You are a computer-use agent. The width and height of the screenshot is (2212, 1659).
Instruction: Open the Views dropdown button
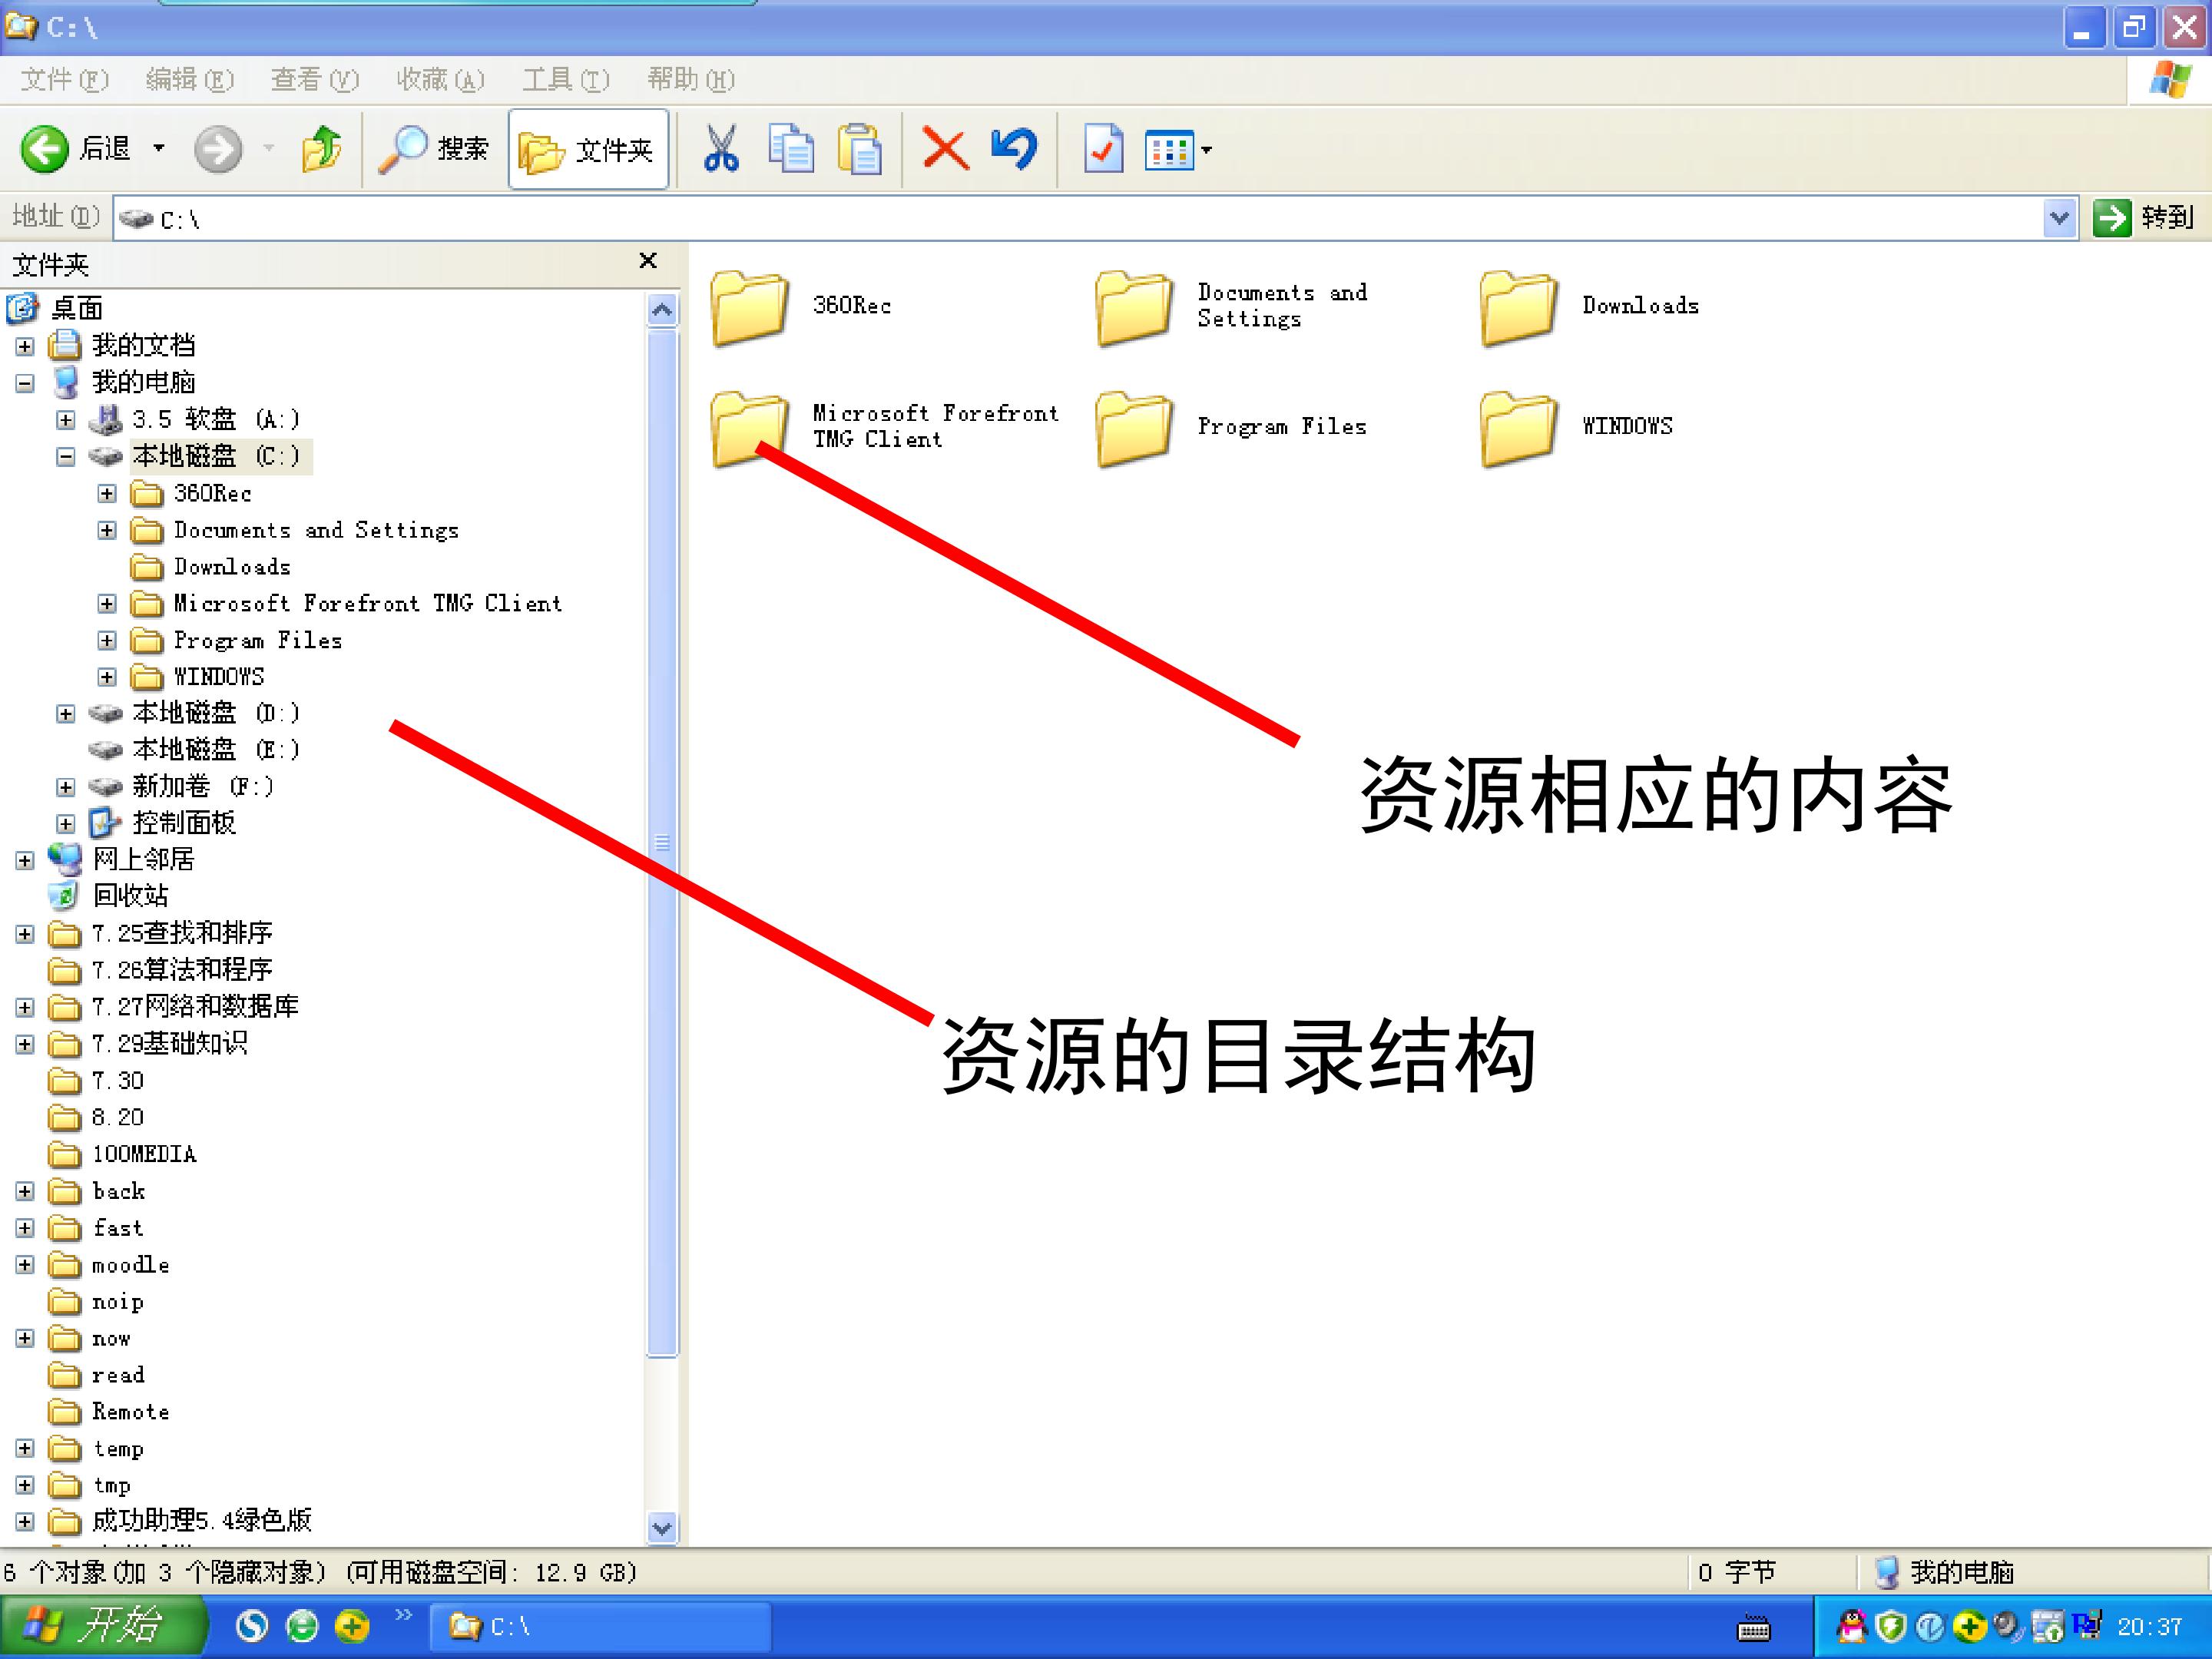click(1178, 150)
